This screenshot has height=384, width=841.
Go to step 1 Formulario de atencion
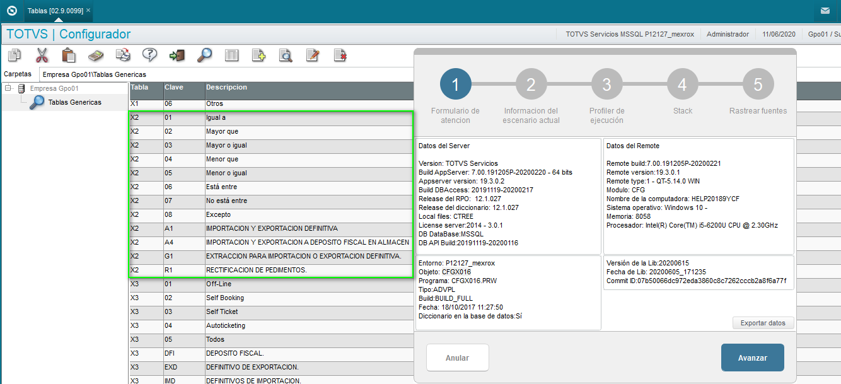click(x=455, y=84)
